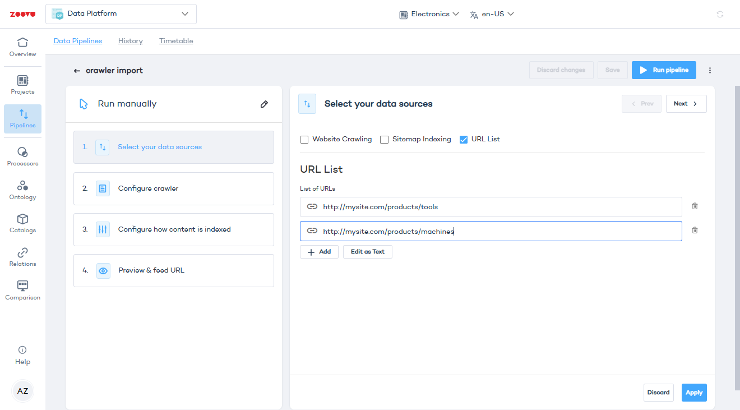
Task: Open Catalogs from the sidebar
Action: click(22, 223)
